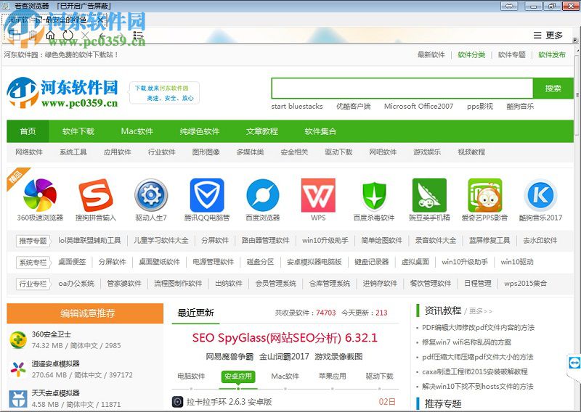Screen dimensions: 581x412
Task: Open Mac软件 in the green navigation bar
Action: [x=137, y=131]
